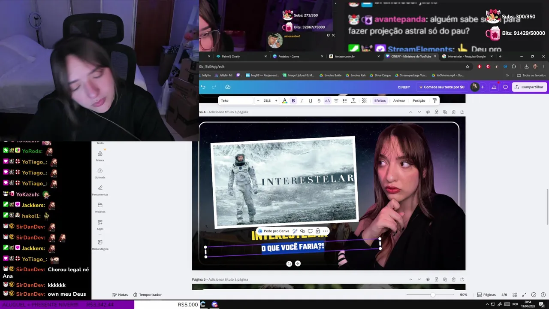
Task: Move page 5 down with chevron
Action: pos(419,279)
